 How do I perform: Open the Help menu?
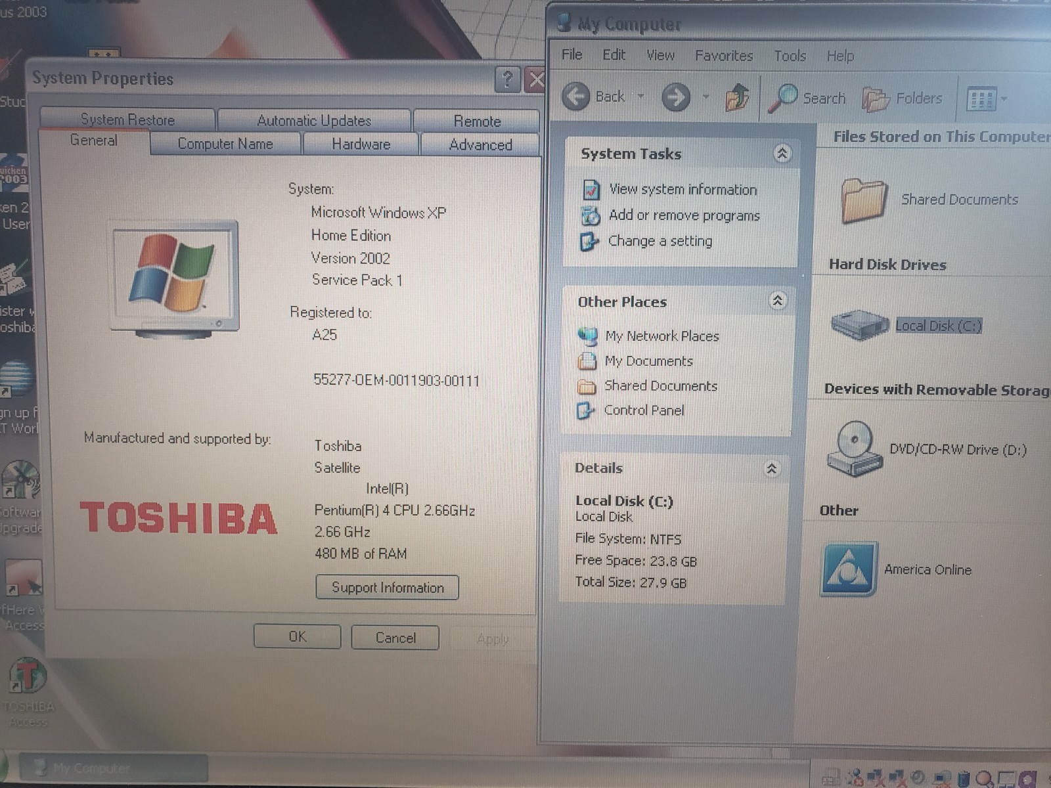click(840, 56)
